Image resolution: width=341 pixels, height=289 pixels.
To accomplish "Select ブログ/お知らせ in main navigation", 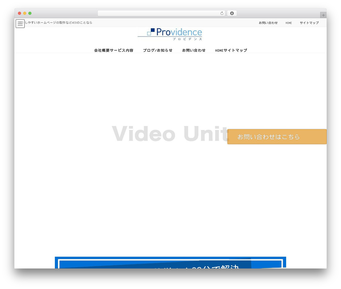I will tap(158, 50).
